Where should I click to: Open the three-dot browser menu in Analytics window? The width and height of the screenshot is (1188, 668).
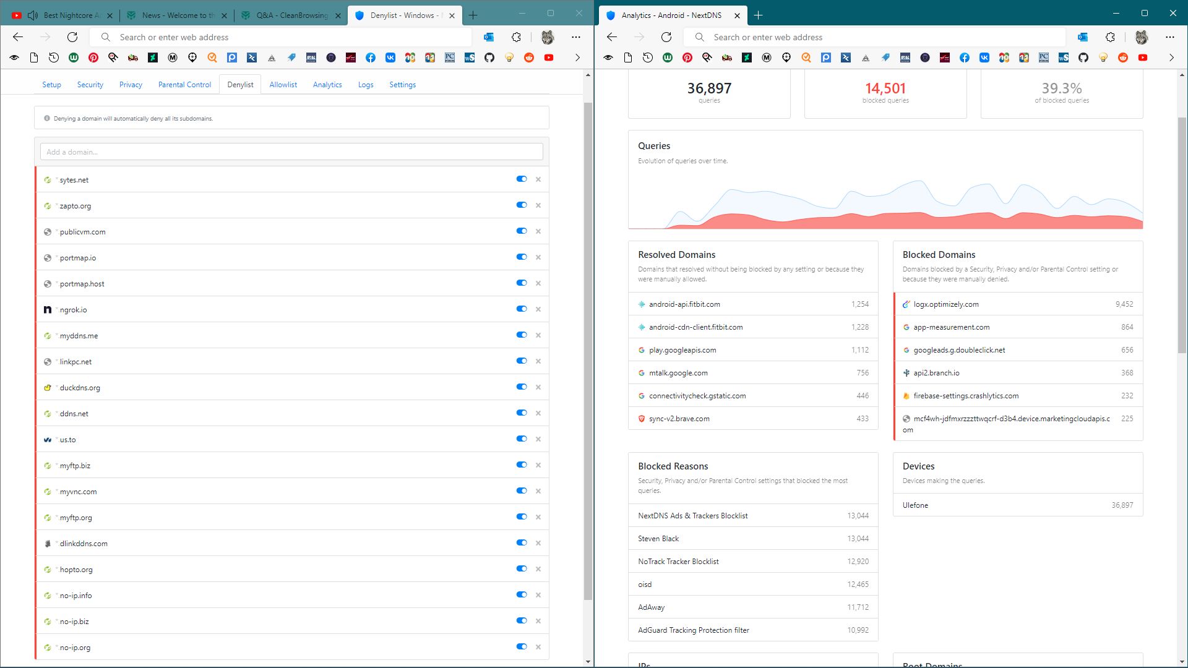[1170, 37]
